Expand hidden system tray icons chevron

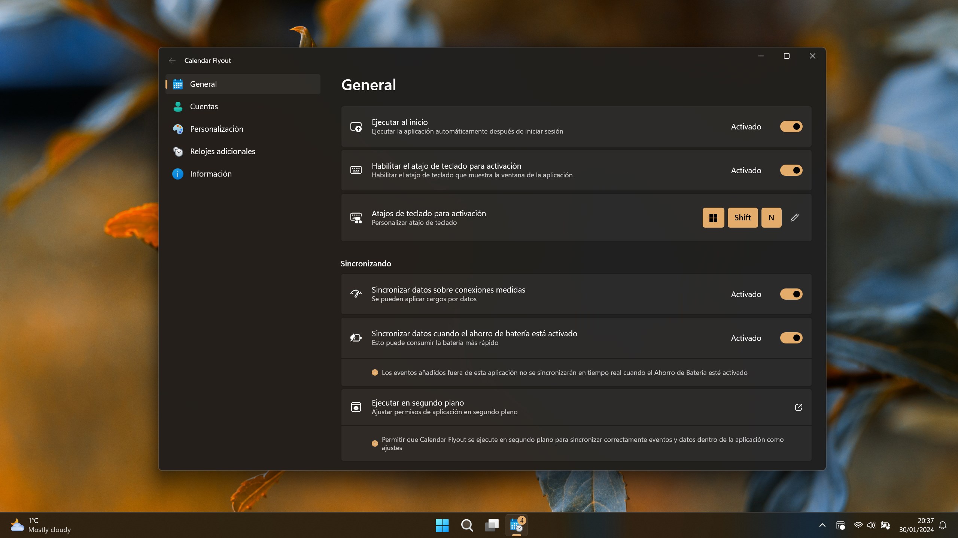coord(822,525)
